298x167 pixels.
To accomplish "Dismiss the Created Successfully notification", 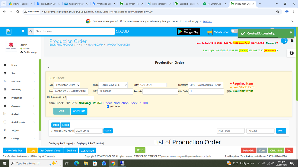I will (x=291, y=32).
